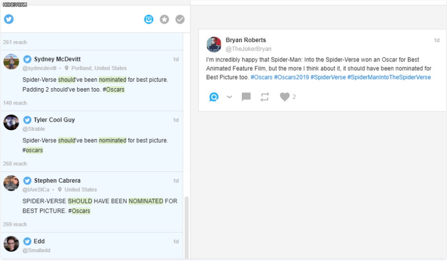Click location pin next to Portland, United States
Viewport: 447px width, 261px height.
[x=67, y=68]
